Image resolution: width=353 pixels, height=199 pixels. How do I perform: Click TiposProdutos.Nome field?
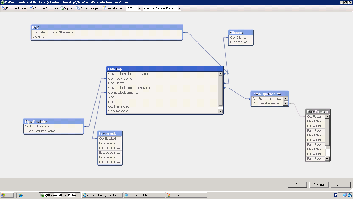pyautogui.click(x=53, y=131)
